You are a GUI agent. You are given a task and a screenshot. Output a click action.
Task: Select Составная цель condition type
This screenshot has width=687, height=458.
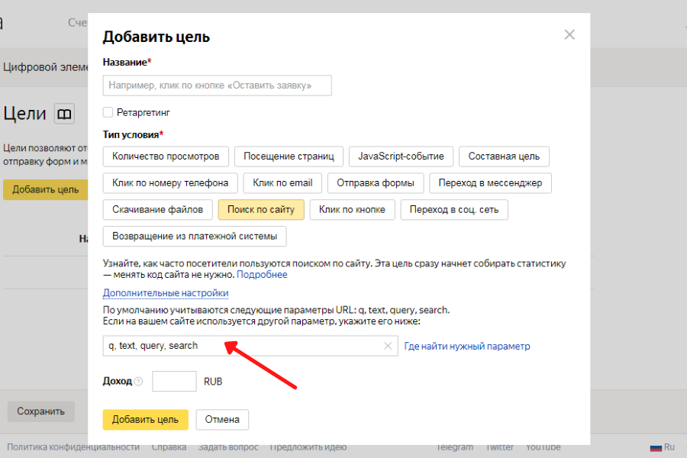(x=504, y=156)
